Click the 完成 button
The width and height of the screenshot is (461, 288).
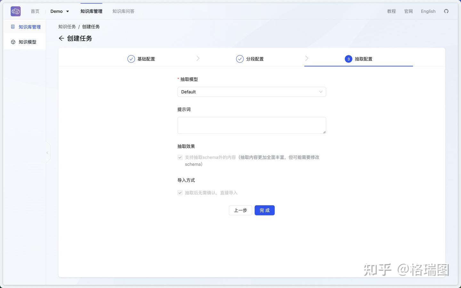(264, 210)
